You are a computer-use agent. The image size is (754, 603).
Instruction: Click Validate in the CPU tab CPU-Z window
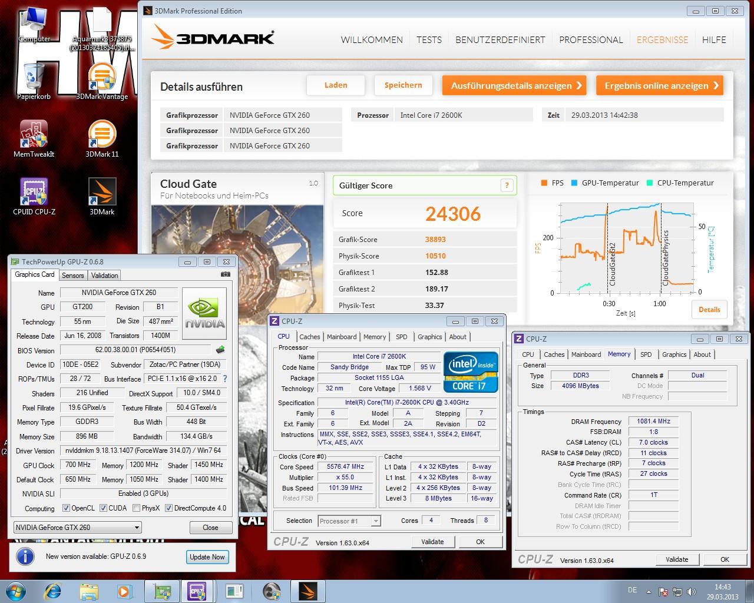(432, 542)
